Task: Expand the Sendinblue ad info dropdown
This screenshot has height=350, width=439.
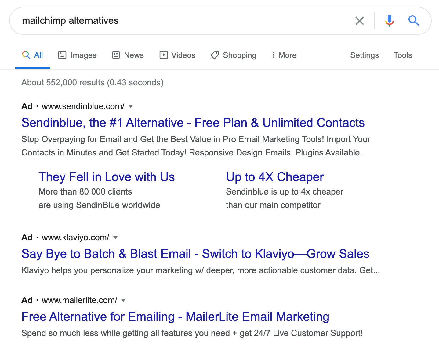Action: point(131,106)
